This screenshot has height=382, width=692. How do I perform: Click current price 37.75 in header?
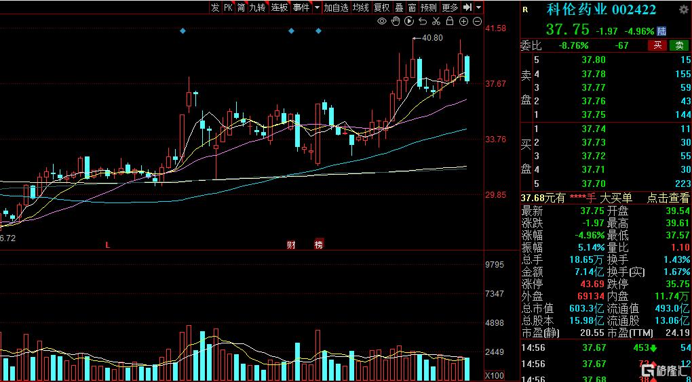(568, 30)
